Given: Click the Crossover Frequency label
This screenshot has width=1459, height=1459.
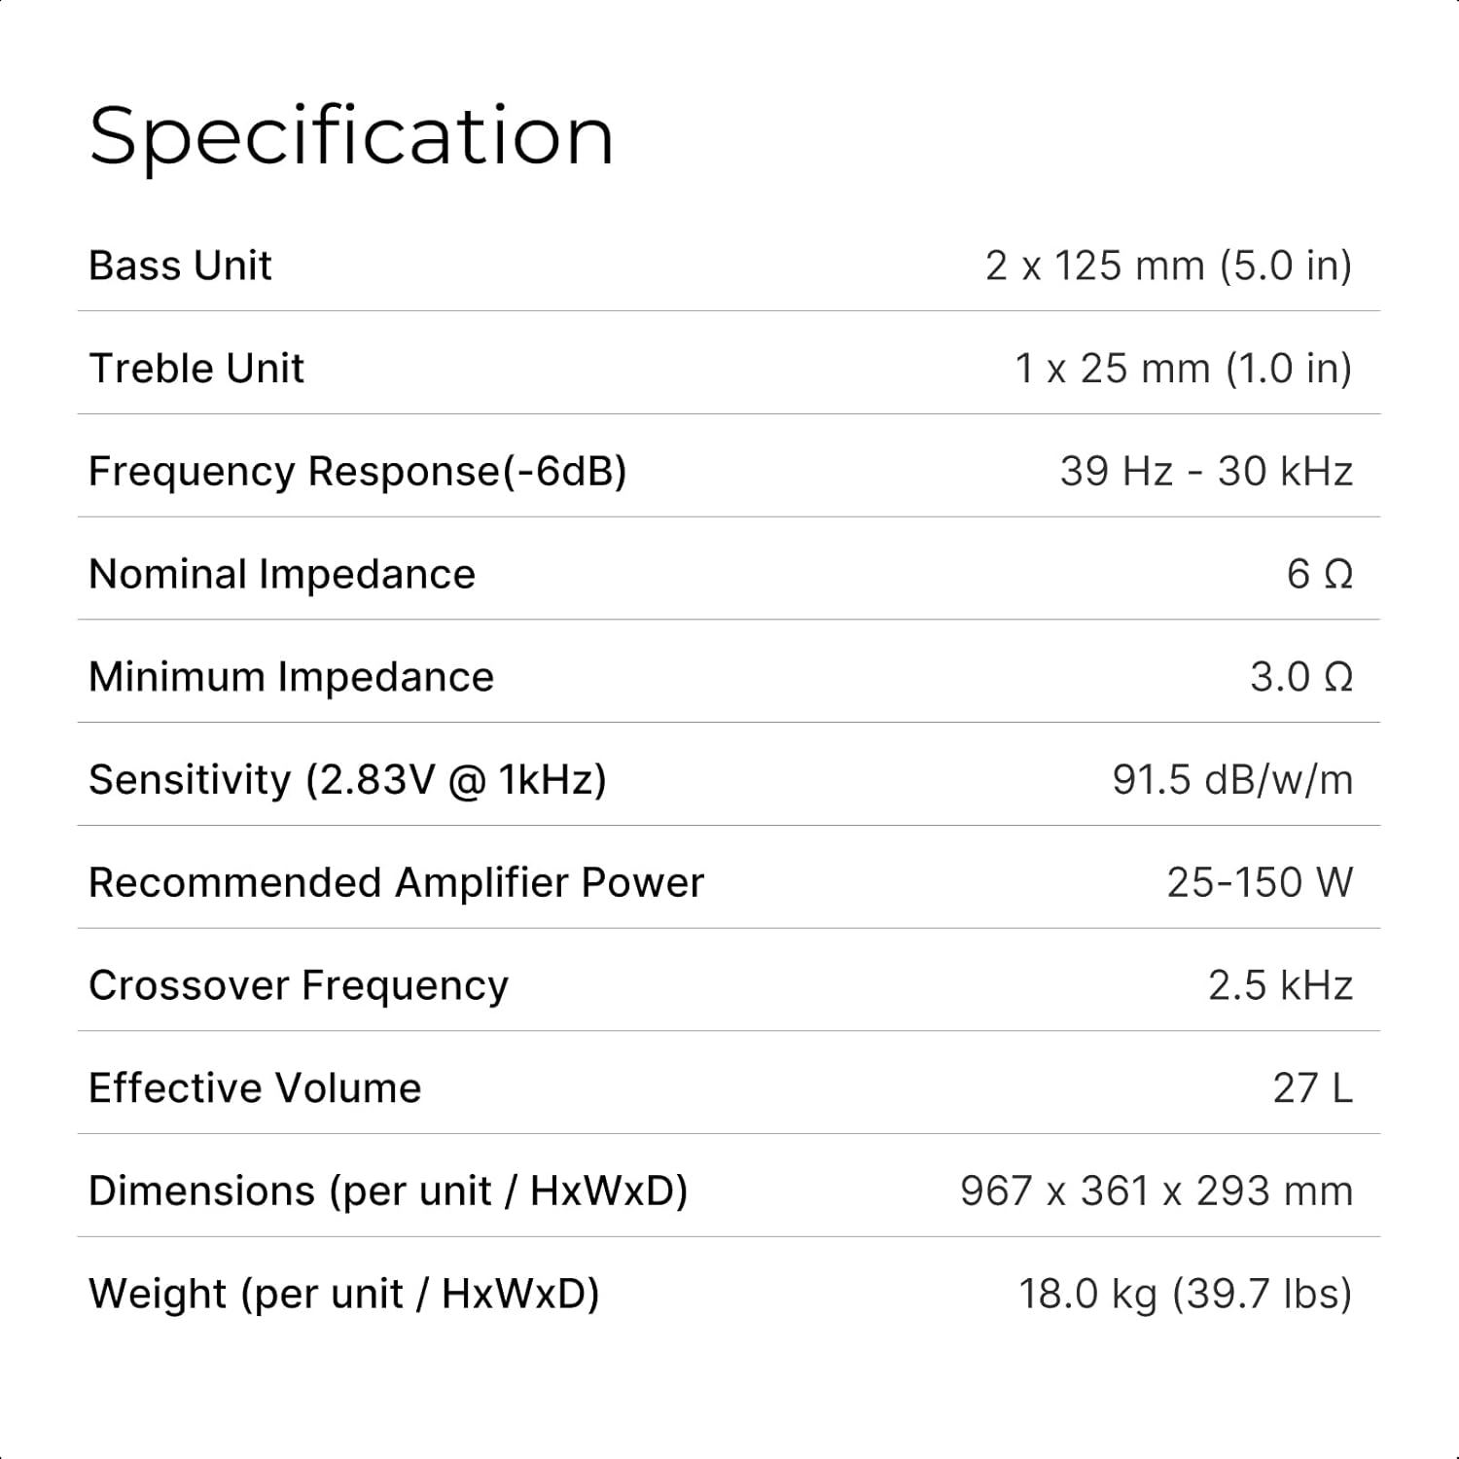Looking at the screenshot, I should tap(299, 985).
